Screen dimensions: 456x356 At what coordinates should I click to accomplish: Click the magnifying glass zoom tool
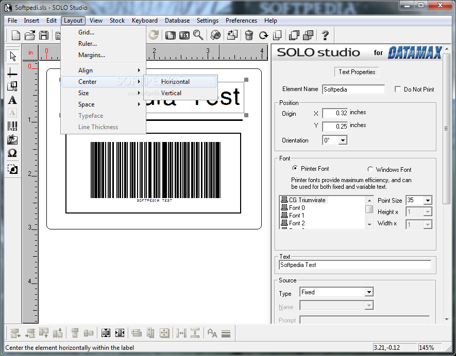point(198,35)
